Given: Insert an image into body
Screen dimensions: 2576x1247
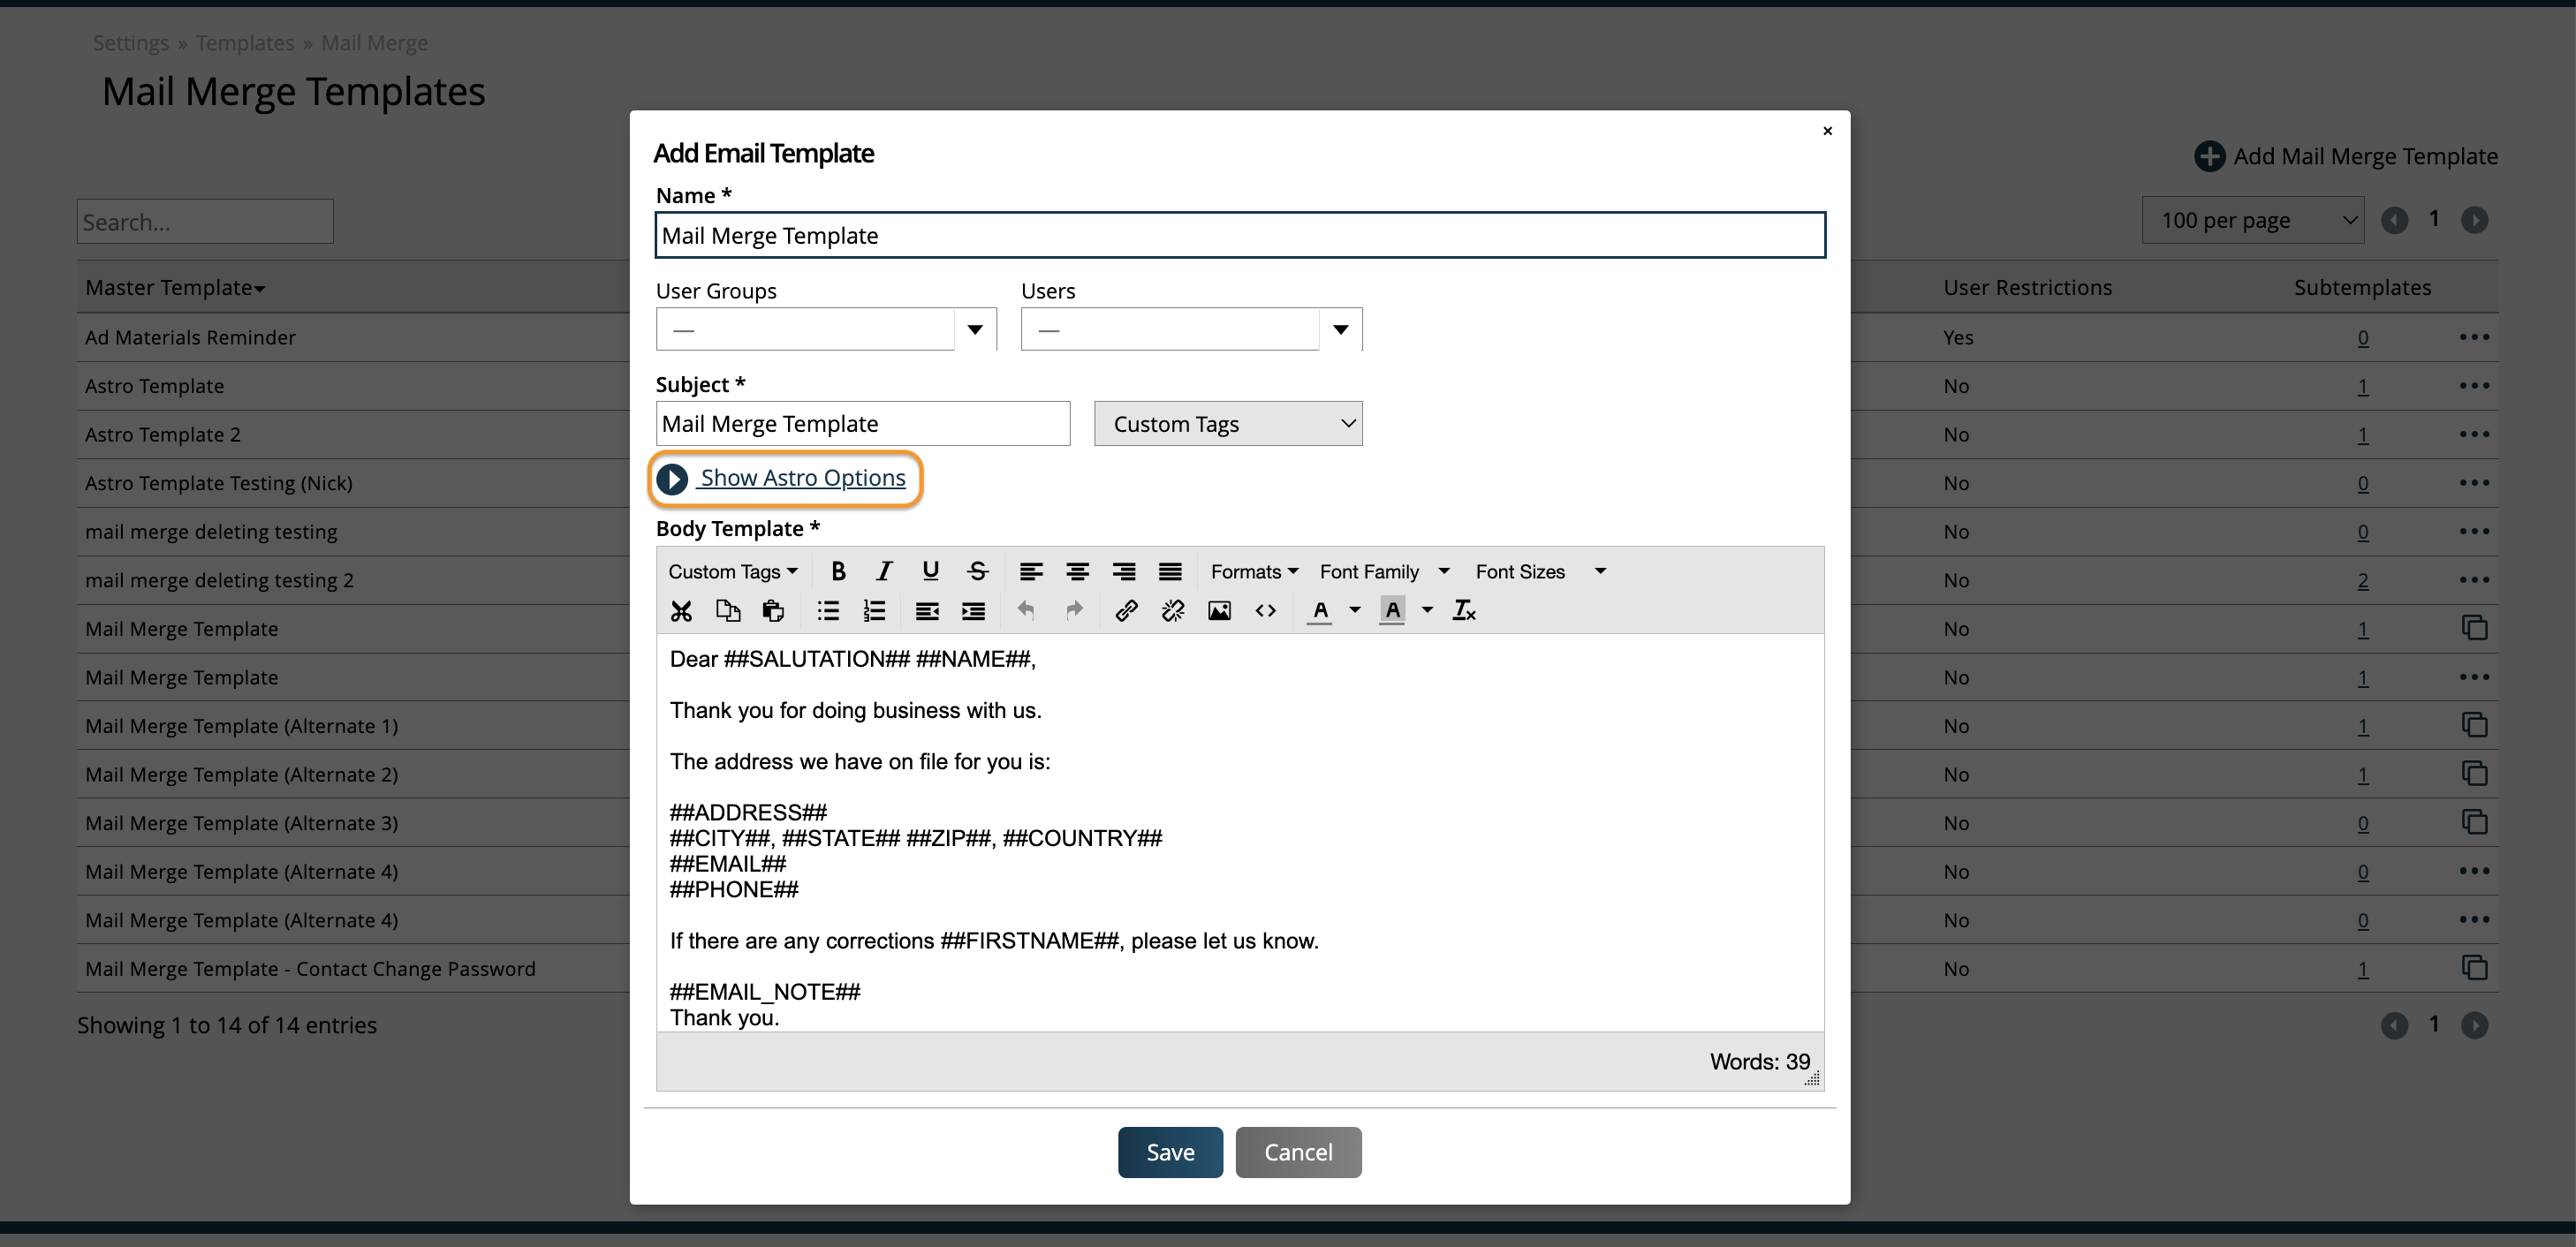Looking at the screenshot, I should (x=1219, y=610).
